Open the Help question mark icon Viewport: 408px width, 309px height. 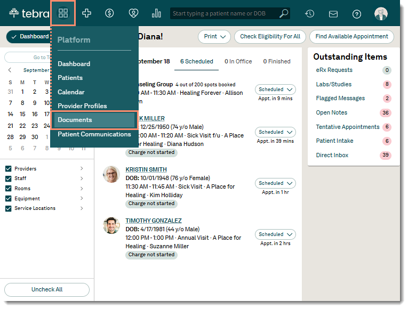357,14
